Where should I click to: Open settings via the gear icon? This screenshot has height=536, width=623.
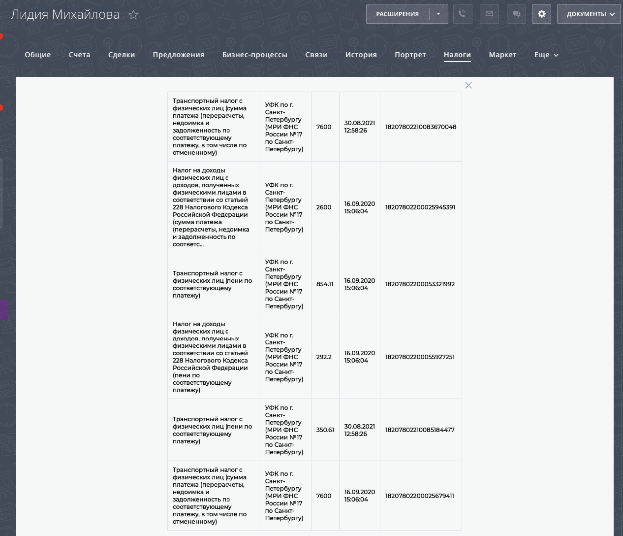[541, 14]
